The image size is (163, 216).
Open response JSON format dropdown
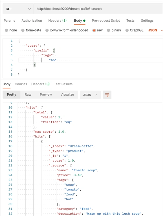[90, 95]
